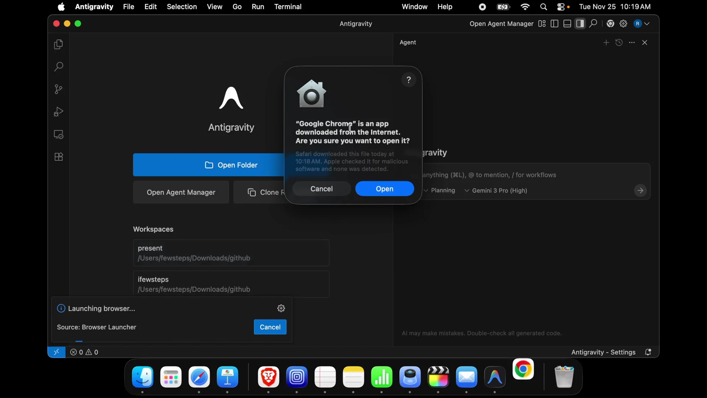
Task: Expand the Planning dropdown in the agent input
Action: (x=440, y=191)
